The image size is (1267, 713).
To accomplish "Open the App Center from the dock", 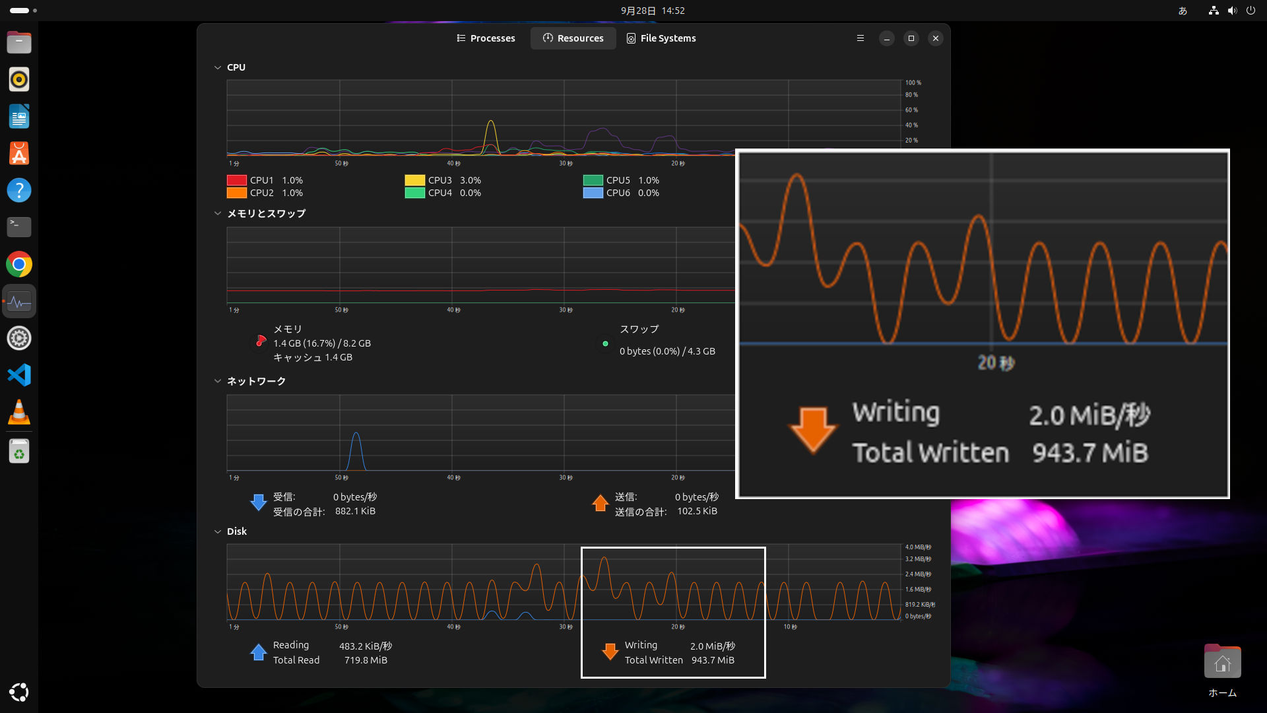I will click(x=19, y=153).
